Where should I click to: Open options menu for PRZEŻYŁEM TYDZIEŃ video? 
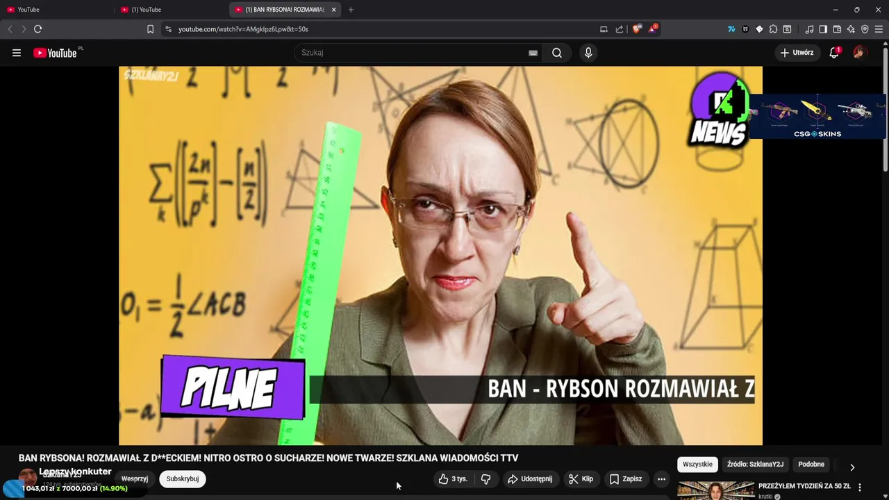[x=860, y=487]
